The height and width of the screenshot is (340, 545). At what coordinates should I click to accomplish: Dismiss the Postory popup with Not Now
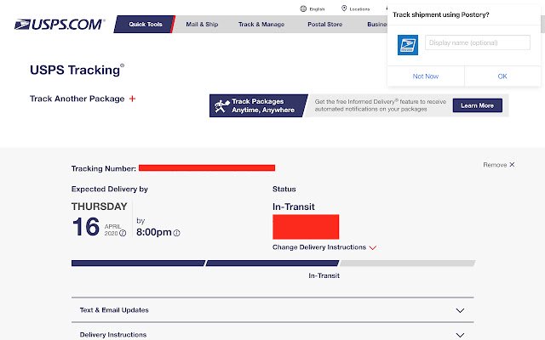click(426, 76)
